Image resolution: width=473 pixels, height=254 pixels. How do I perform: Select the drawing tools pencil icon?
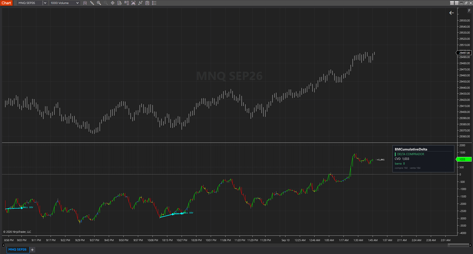pyautogui.click(x=92, y=3)
